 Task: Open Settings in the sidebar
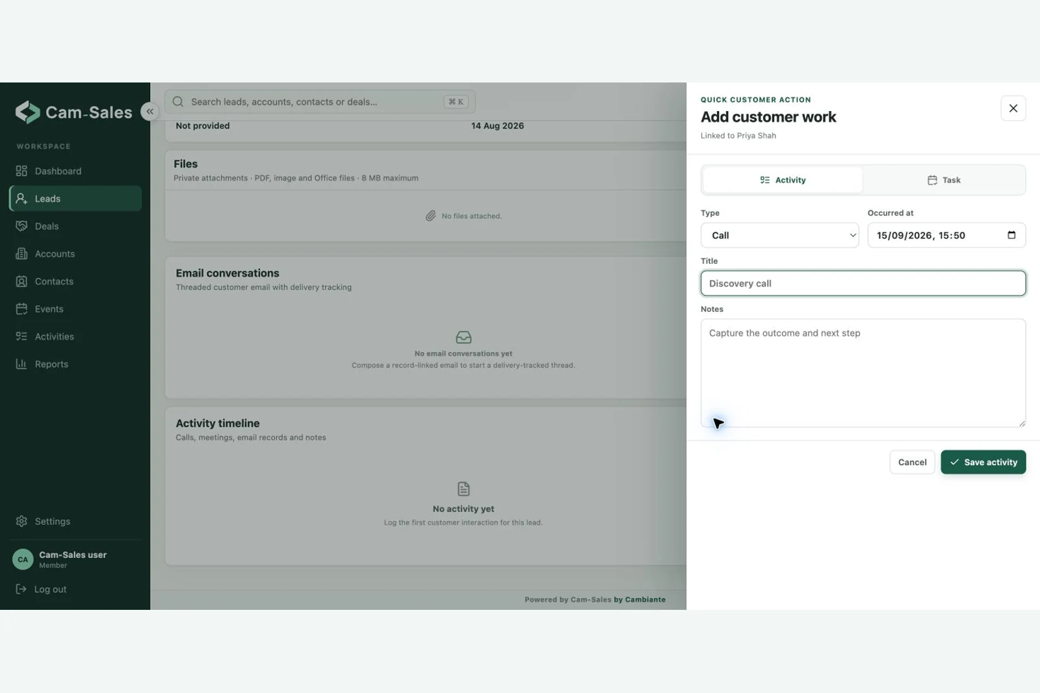(75, 522)
